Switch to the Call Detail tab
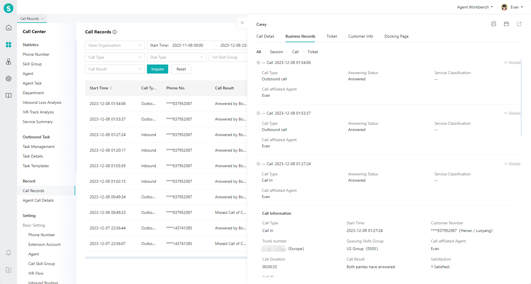This screenshot has width=531, height=284. coord(265,36)
